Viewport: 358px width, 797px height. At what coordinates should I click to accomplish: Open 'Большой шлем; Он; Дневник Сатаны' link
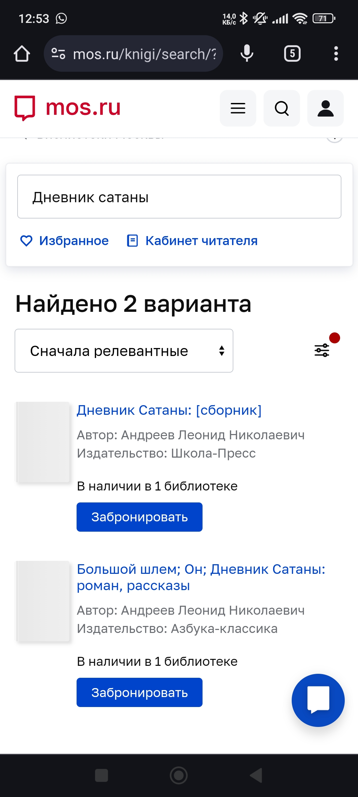coord(201,577)
